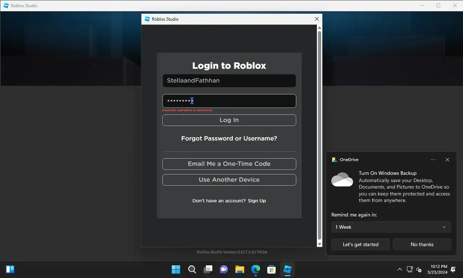Click the OneDrive folder icon in notification header
Viewport: 463px width, 278px height.
click(x=334, y=160)
